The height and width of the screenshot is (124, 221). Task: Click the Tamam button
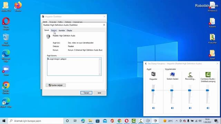86,93
